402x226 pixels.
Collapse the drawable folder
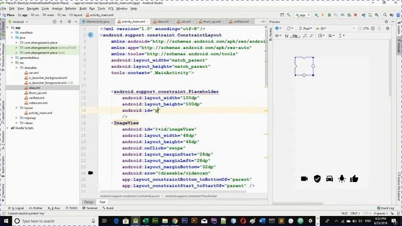pos(17,68)
